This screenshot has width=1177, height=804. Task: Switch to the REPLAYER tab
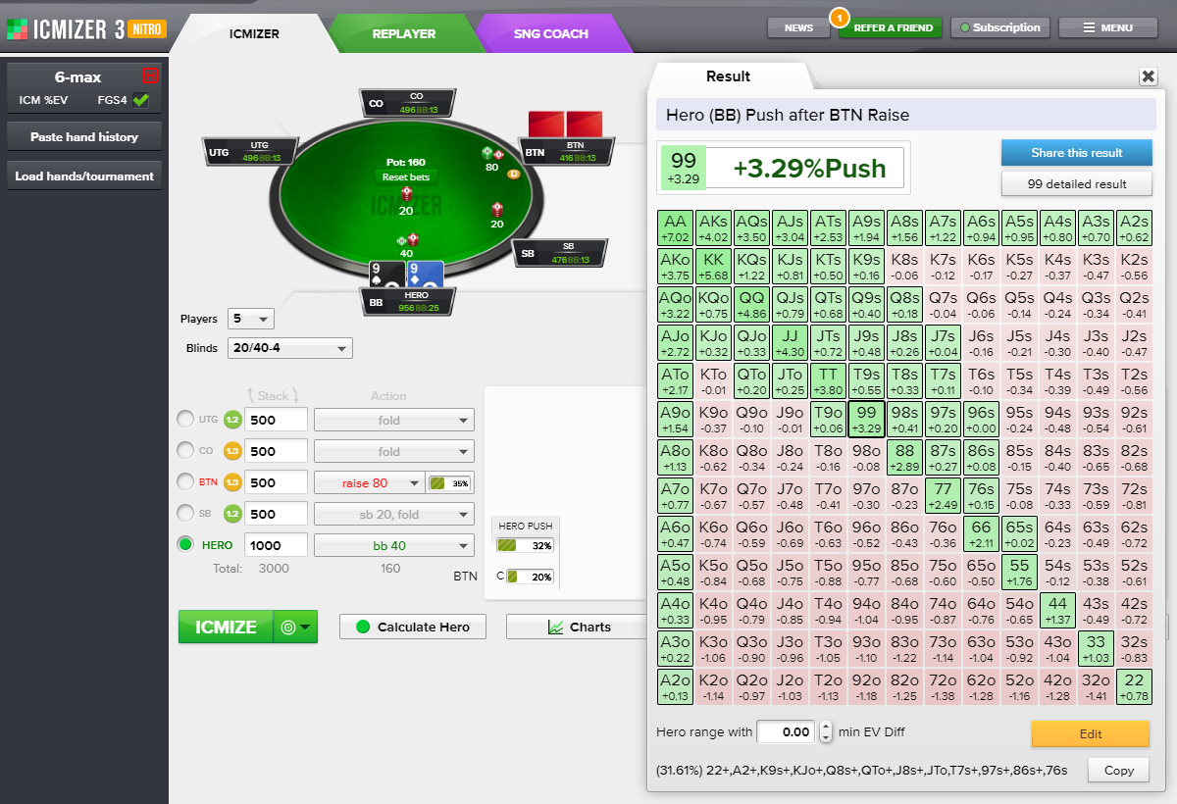[404, 33]
